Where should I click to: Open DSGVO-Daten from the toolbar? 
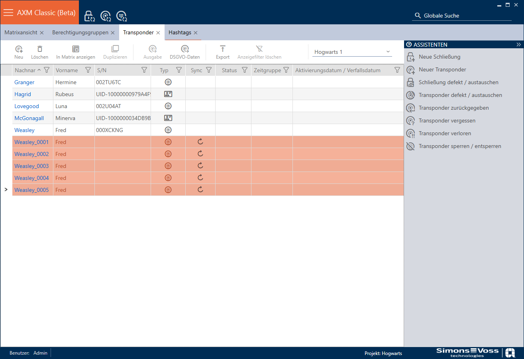pyautogui.click(x=184, y=49)
